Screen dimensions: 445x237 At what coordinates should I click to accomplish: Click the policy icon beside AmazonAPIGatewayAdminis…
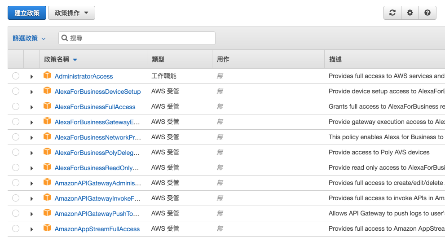click(47, 182)
